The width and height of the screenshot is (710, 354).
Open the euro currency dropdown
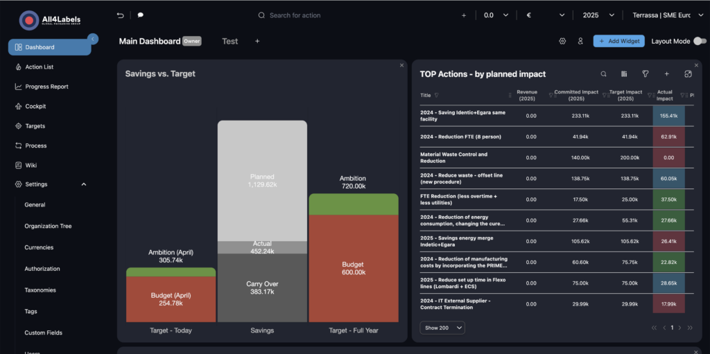(x=541, y=15)
